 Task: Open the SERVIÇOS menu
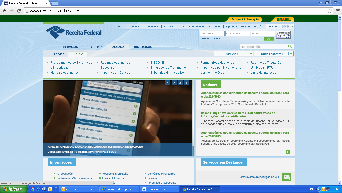71,47
